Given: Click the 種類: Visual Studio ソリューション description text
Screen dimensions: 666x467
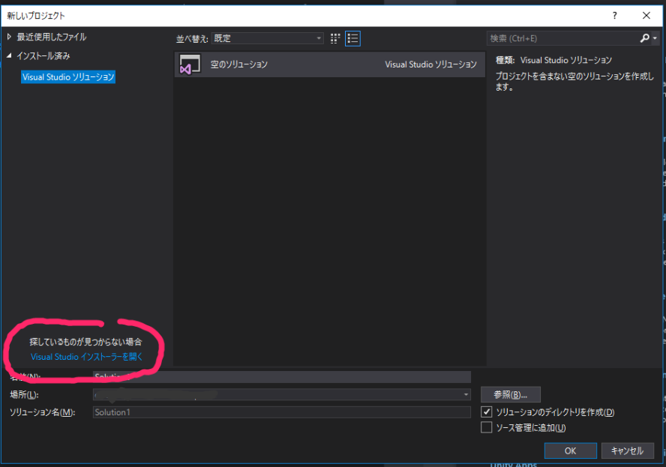Looking at the screenshot, I should 553,60.
